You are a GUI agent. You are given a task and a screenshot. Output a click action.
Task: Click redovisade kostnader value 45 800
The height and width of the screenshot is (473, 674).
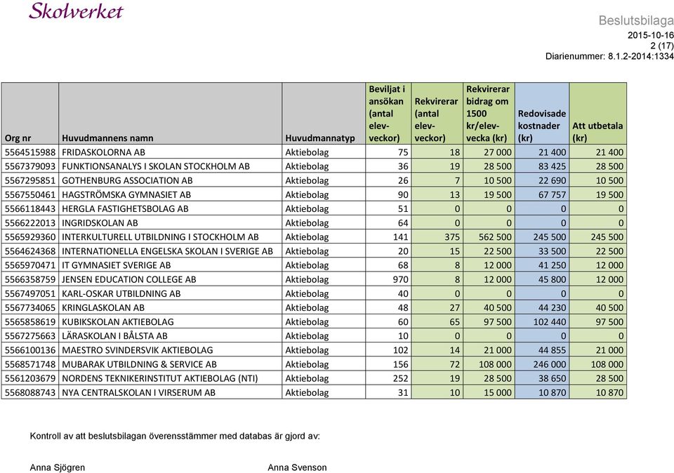coord(552,279)
